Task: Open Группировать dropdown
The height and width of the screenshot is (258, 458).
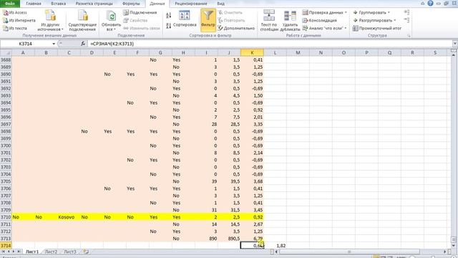Action: point(371,13)
